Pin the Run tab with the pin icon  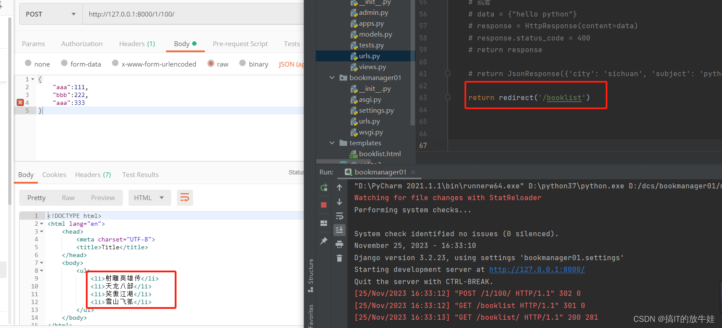[324, 241]
